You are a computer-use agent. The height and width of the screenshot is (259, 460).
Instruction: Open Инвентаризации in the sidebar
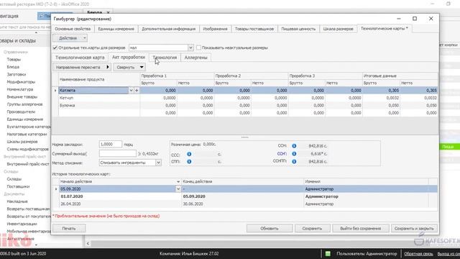pyautogui.click(x=22, y=224)
